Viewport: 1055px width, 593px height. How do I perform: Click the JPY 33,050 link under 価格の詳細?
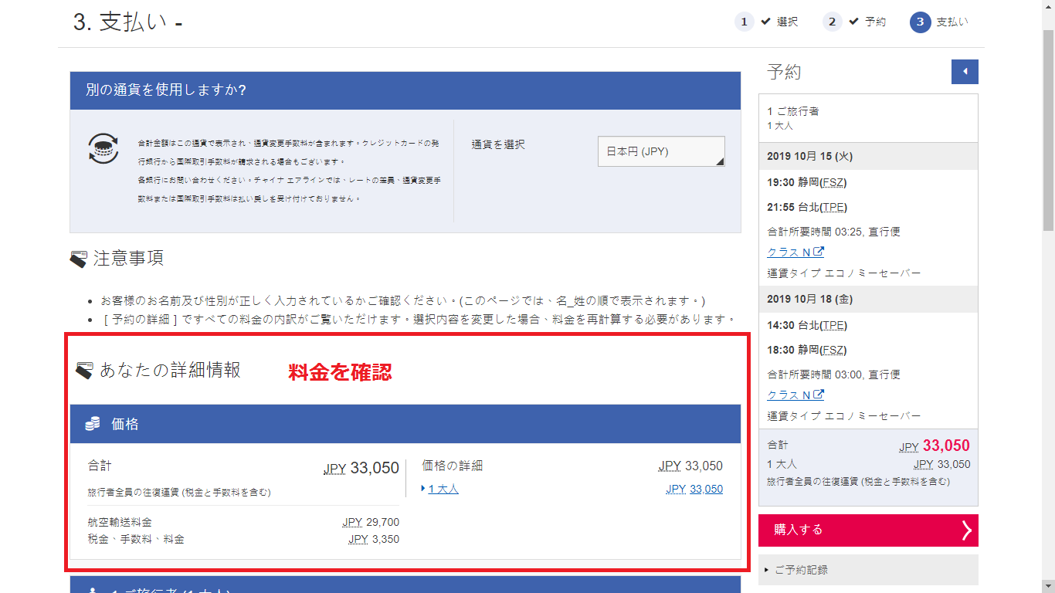pos(694,489)
